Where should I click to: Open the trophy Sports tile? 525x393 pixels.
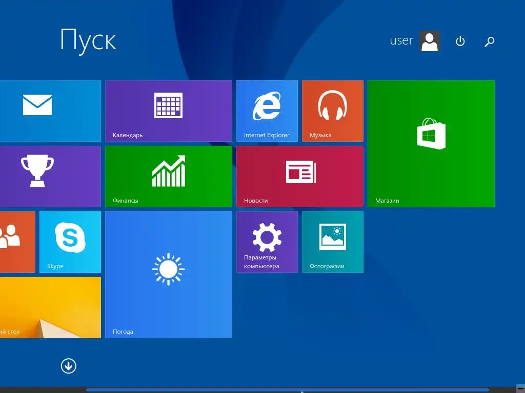click(50, 177)
